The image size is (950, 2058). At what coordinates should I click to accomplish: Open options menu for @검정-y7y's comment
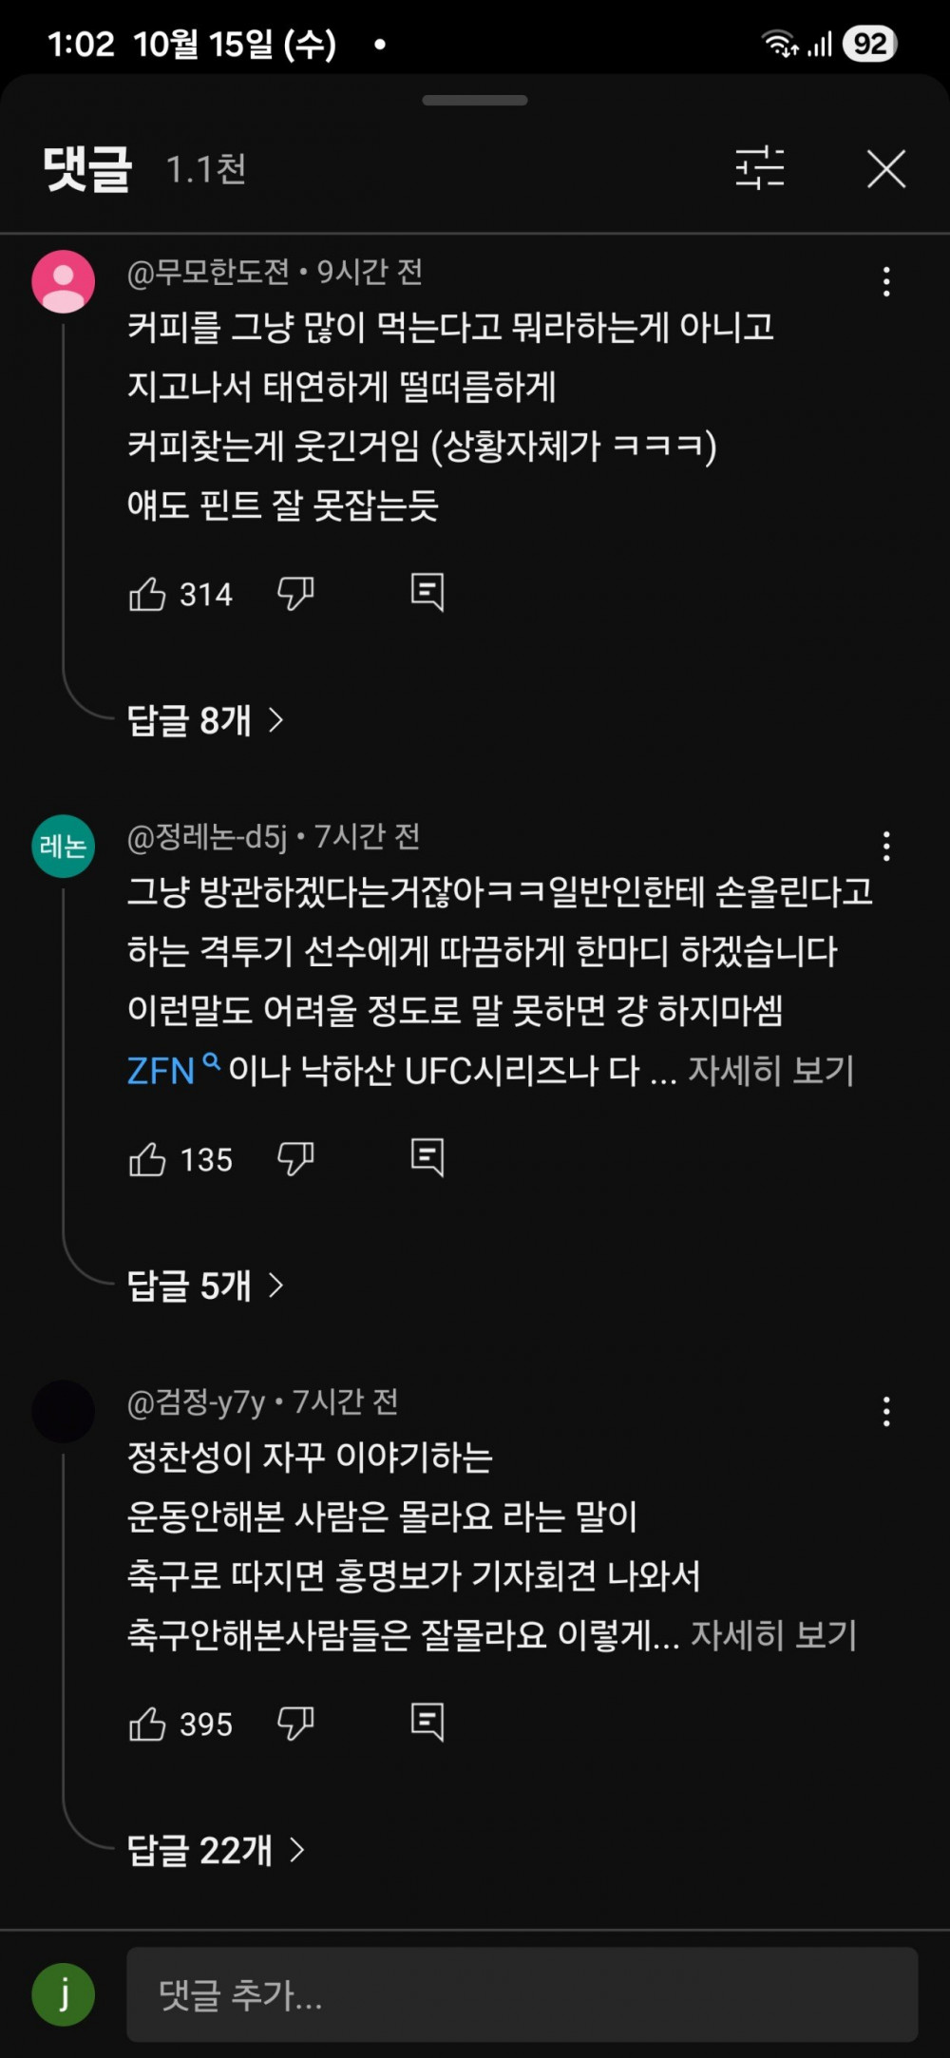click(886, 1412)
